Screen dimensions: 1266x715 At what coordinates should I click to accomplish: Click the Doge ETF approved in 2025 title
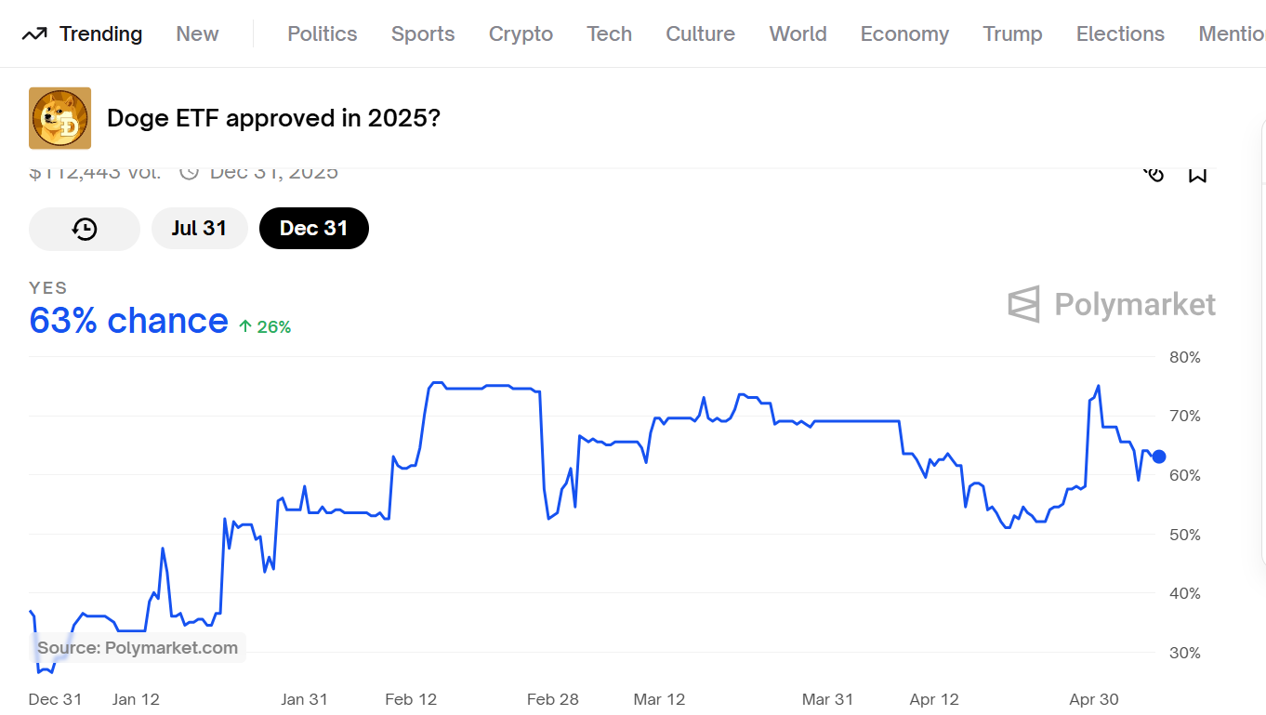point(273,118)
